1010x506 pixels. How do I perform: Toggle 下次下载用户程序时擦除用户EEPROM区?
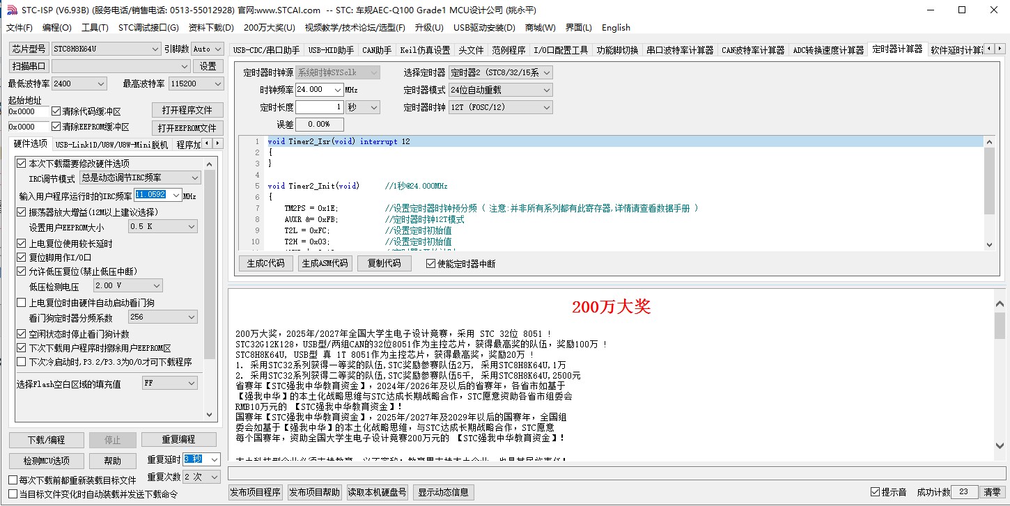22,348
